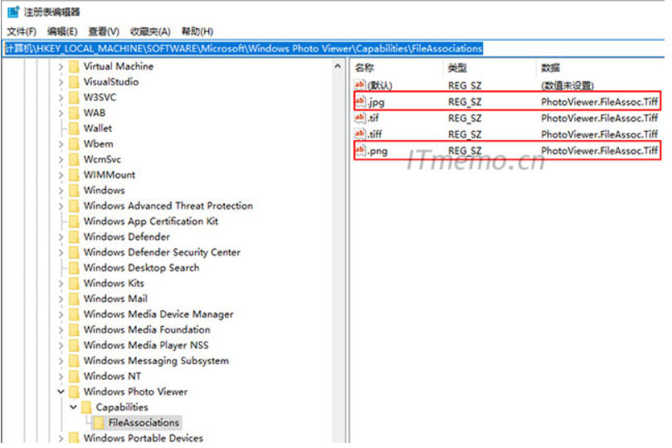Expand the Windows NT key
This screenshot has height=448, width=672.
tap(61, 377)
